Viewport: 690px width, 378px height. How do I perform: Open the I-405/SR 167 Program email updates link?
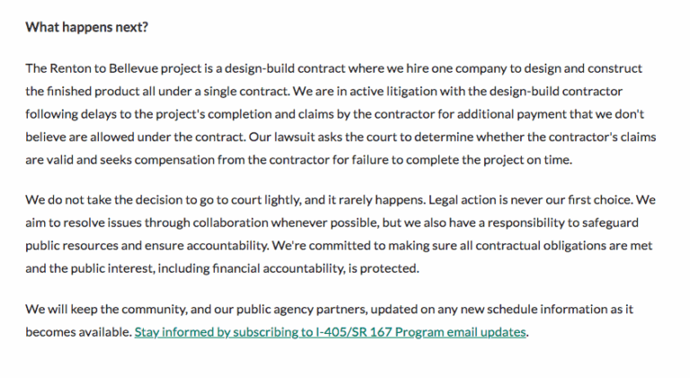330,332
